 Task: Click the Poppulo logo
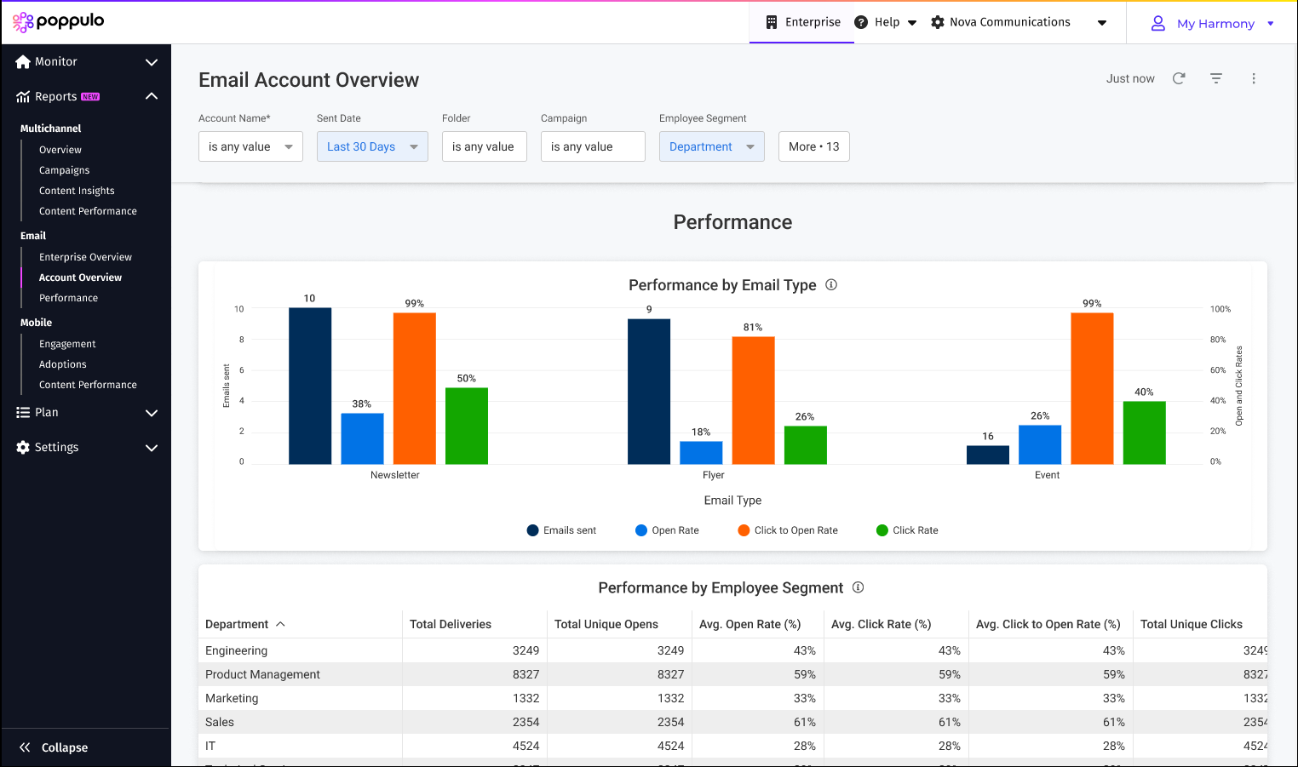tap(58, 21)
